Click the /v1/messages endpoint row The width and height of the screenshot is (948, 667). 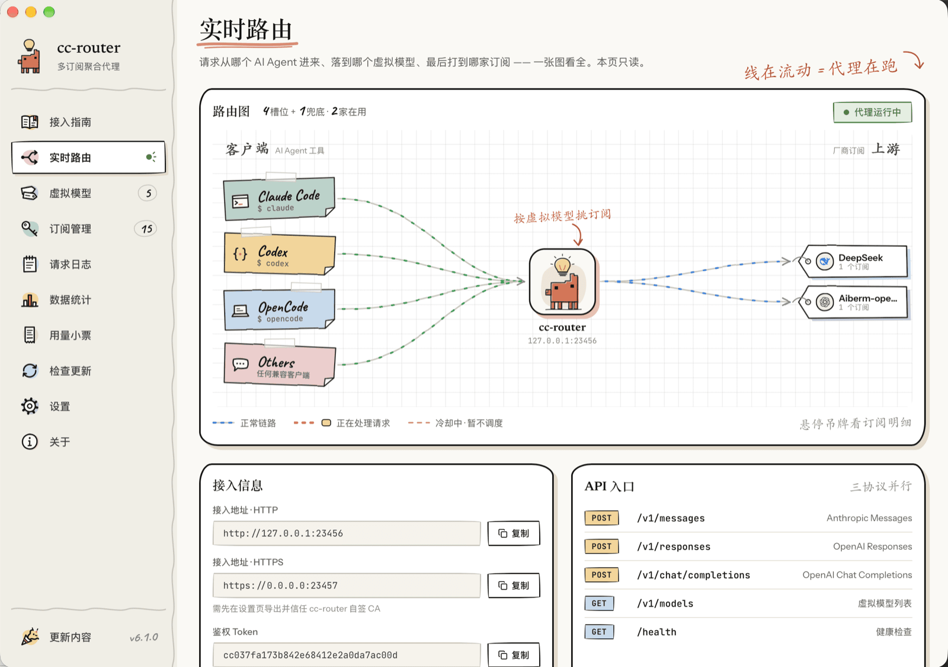tap(748, 518)
